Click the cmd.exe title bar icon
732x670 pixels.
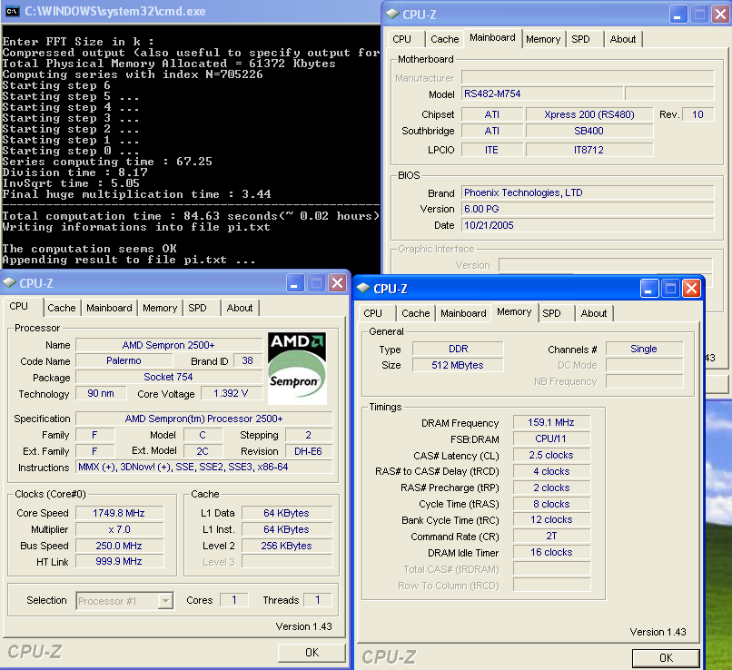(12, 11)
